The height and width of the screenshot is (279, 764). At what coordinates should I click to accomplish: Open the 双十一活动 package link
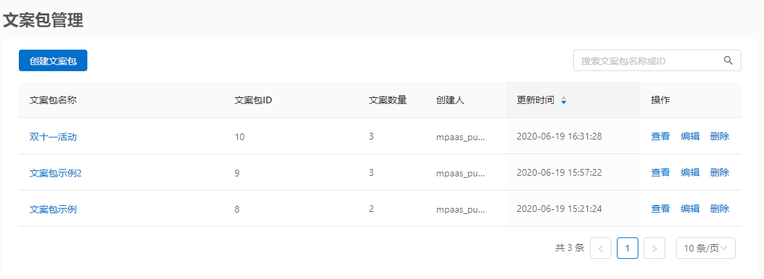(x=53, y=137)
